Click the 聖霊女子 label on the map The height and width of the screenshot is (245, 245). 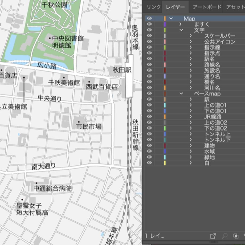29,205
